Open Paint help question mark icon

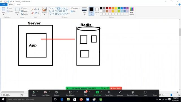click(x=180, y=5)
